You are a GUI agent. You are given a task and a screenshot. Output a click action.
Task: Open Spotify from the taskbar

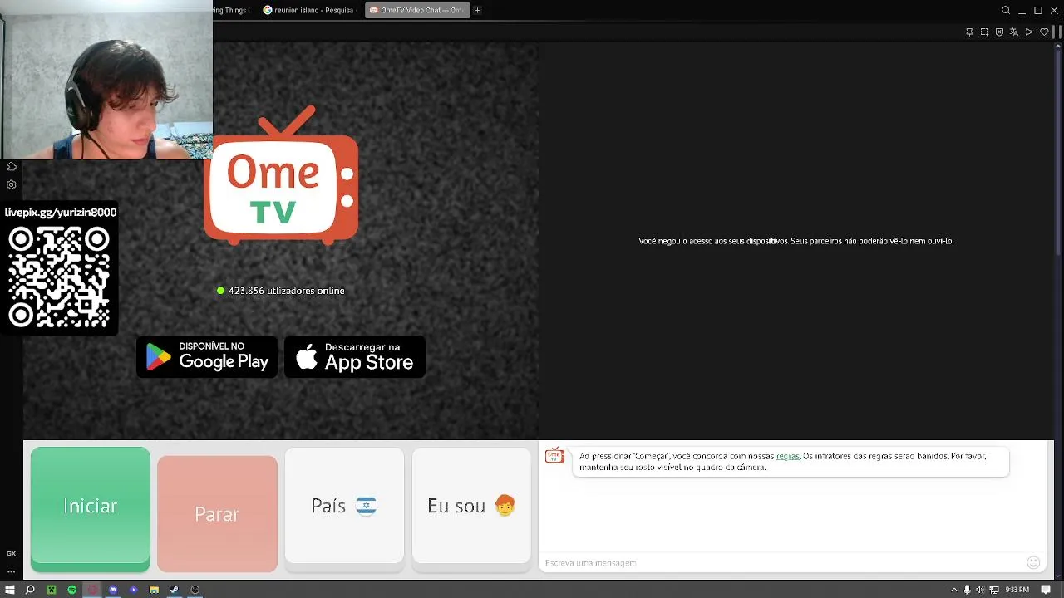coord(71,590)
